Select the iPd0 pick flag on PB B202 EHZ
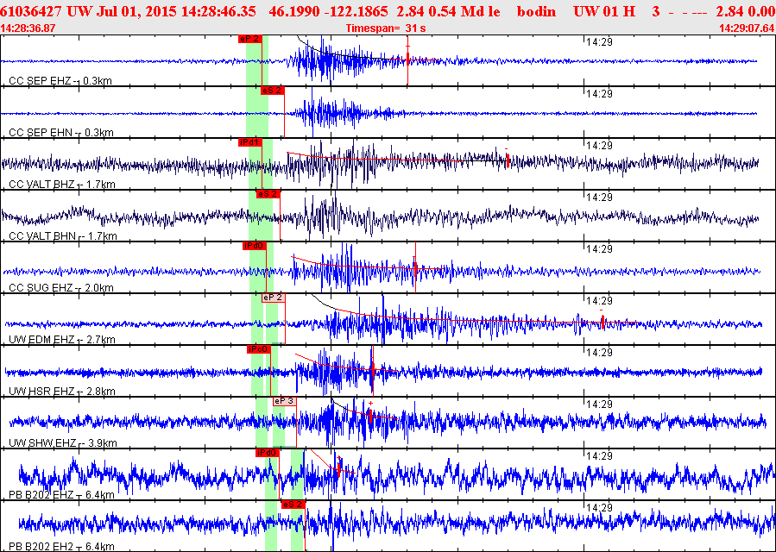Screen dimensions: 776x552 tap(268, 453)
